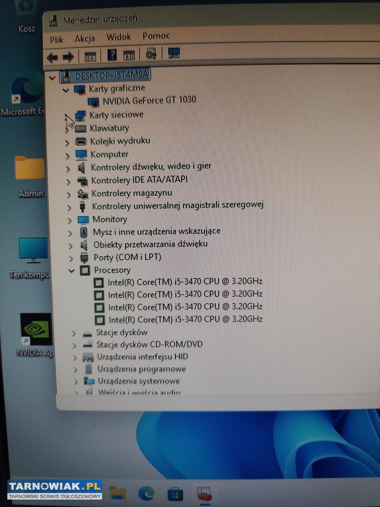Select Kontrolery uniwersalnej magistrali szeregowej label
The width and height of the screenshot is (380, 507).
tap(178, 206)
